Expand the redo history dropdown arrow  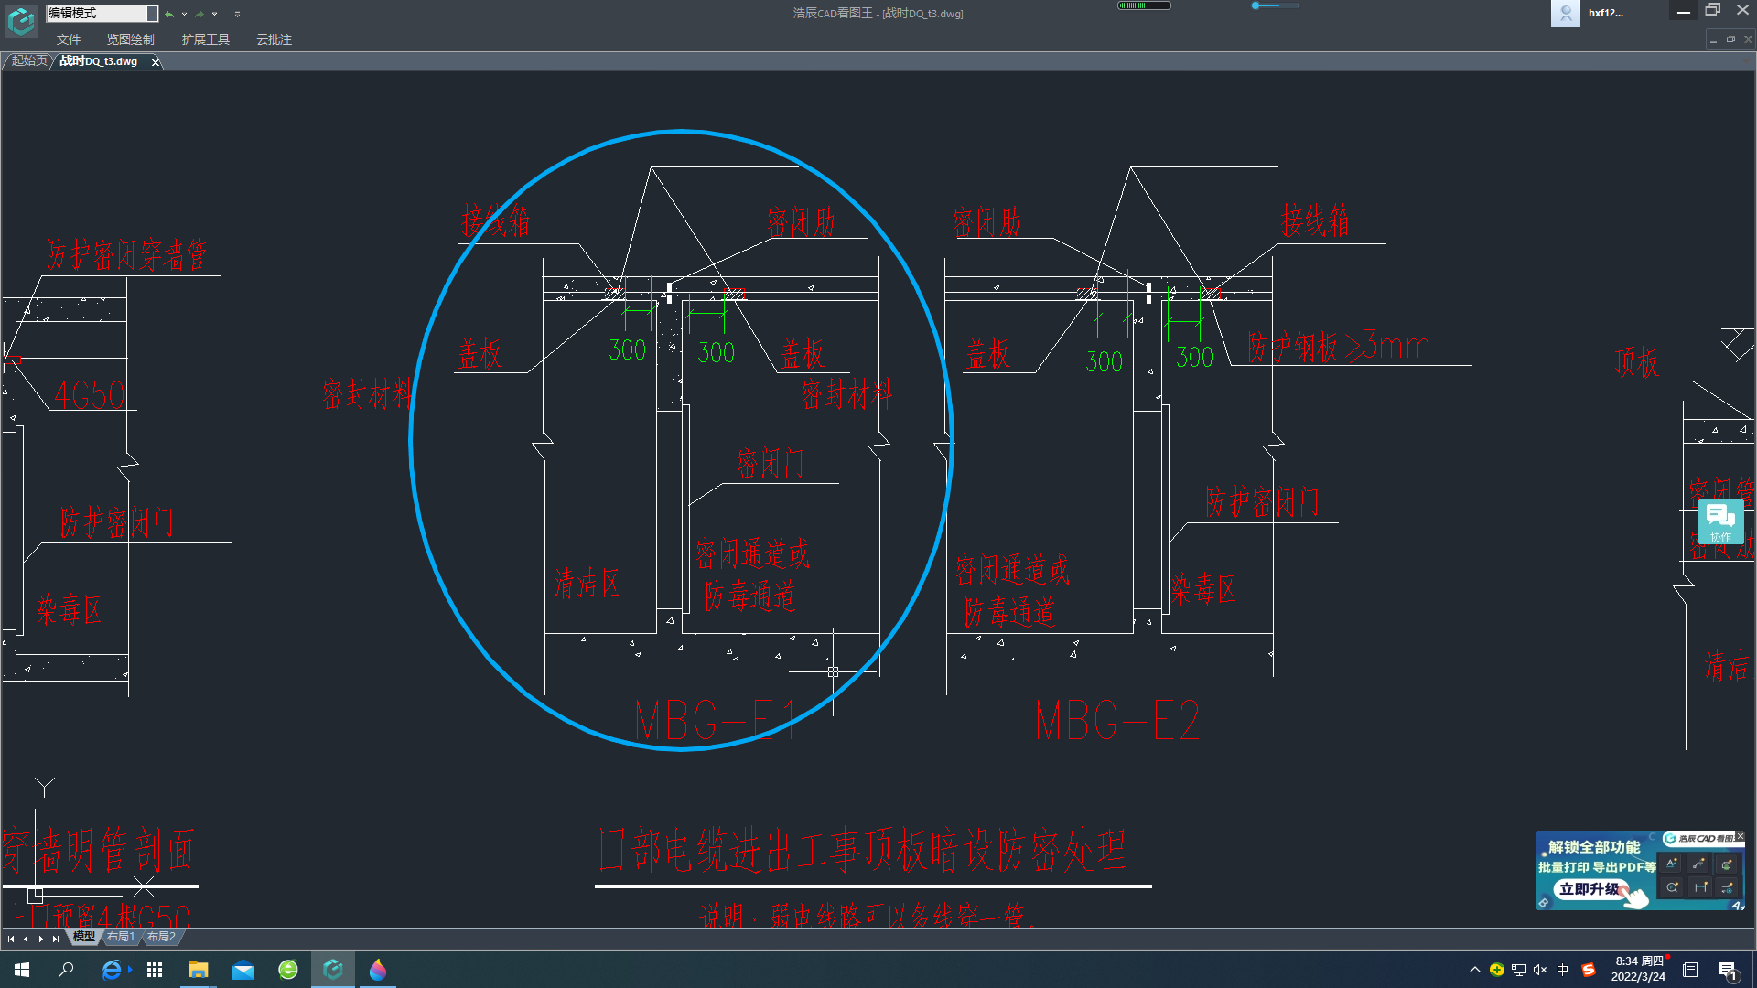coord(214,15)
